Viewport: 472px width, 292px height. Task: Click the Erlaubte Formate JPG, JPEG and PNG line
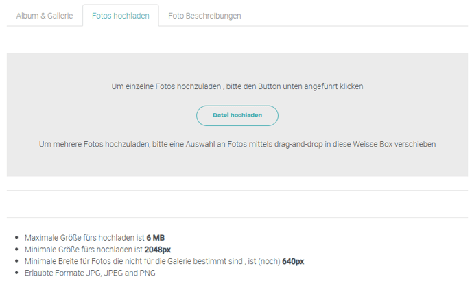pos(90,273)
